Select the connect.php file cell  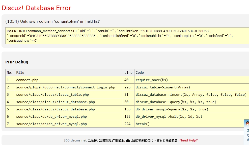pyautogui.click(x=69, y=80)
